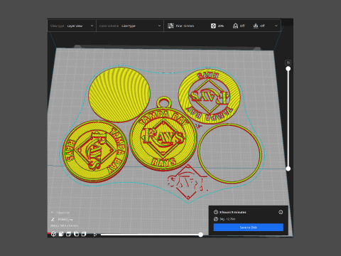Image resolution: width=341 pixels, height=256 pixels.
Task: Click Save to Disk button
Action: click(248, 228)
